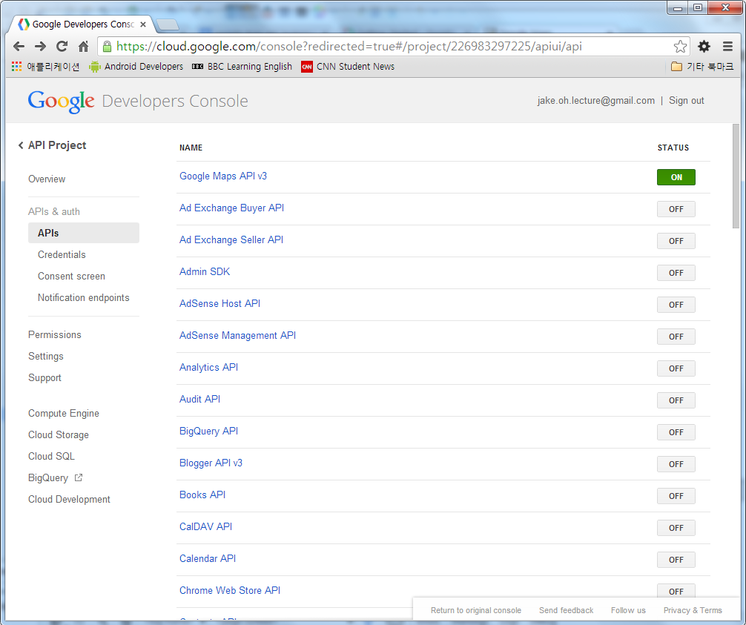
Task: Click the Google logo in the header
Action: [x=61, y=102]
